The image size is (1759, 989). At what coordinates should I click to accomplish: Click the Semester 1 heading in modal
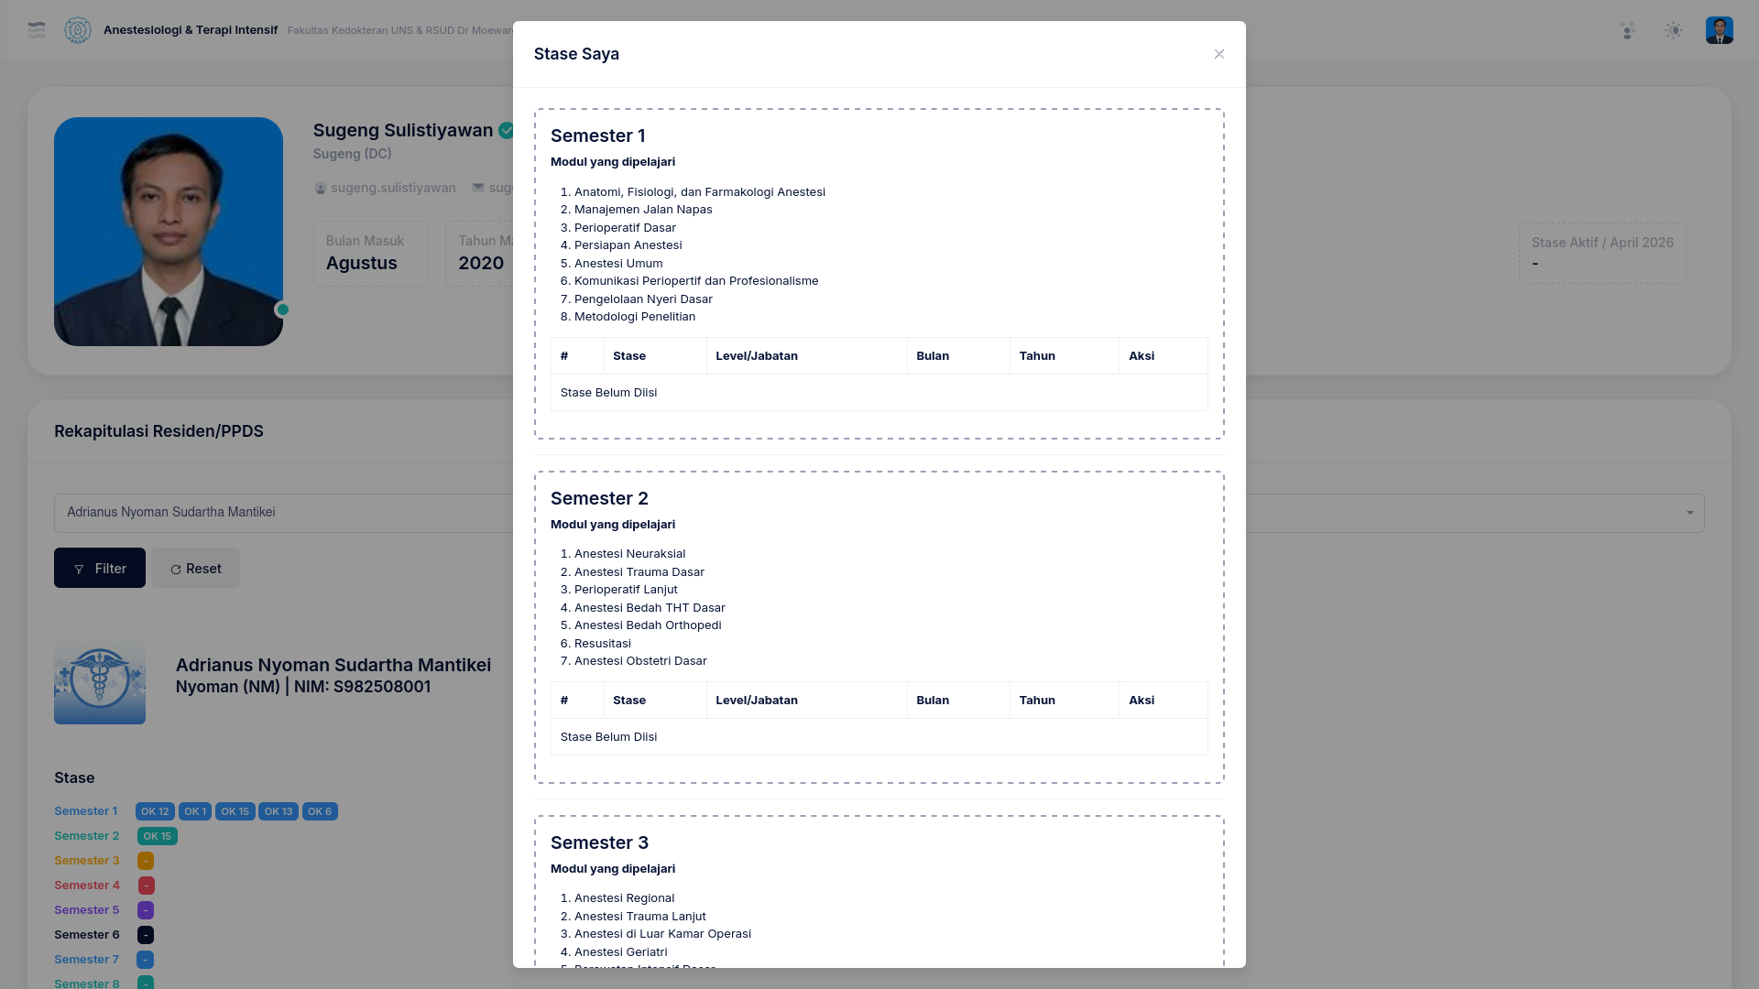[598, 136]
